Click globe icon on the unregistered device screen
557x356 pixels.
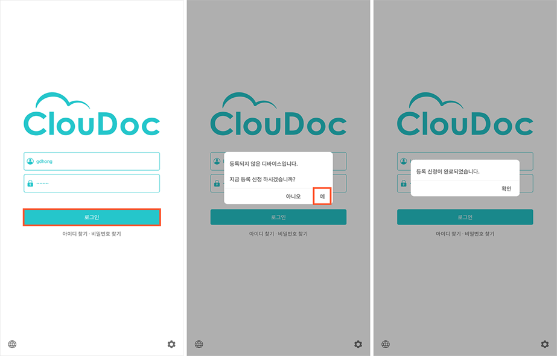tap(199, 345)
